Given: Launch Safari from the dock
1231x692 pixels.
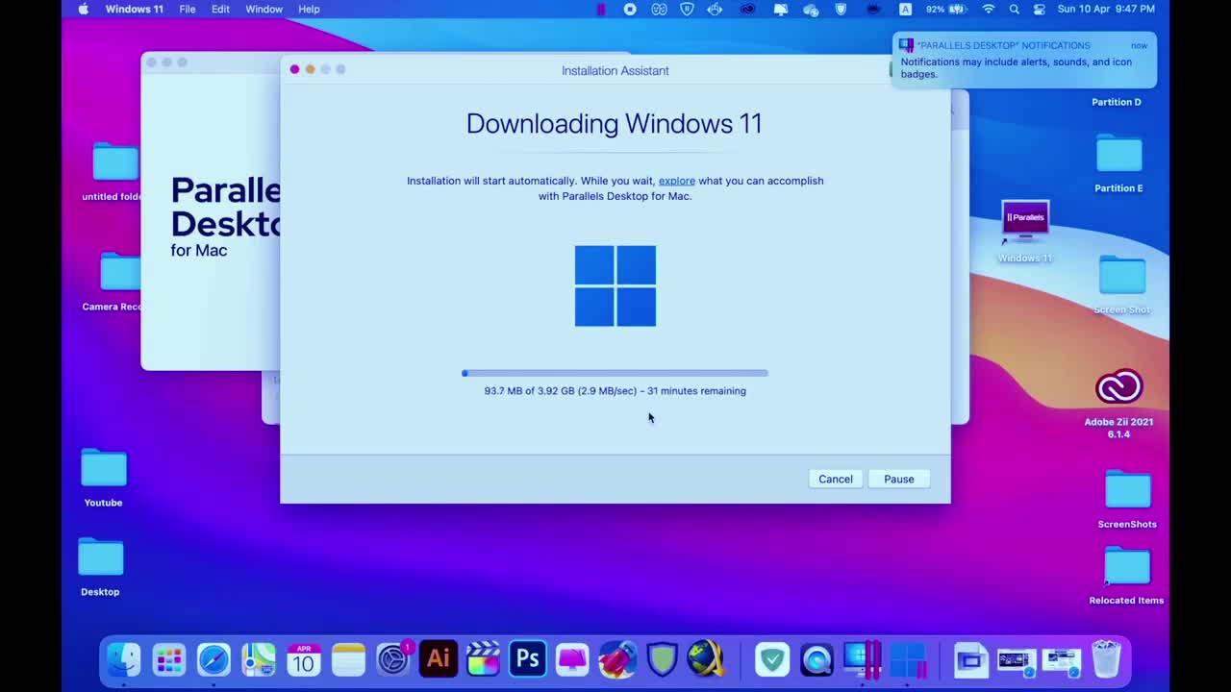Looking at the screenshot, I should pos(214,659).
